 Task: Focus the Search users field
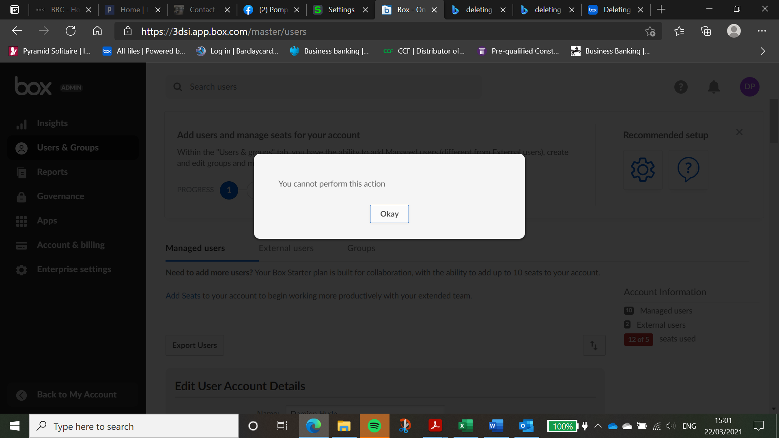click(325, 87)
